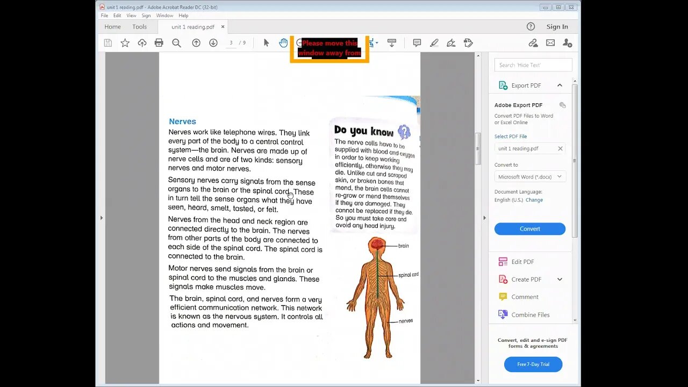Image resolution: width=688 pixels, height=387 pixels.
Task: Choose the Selection arrow tool
Action: pos(266,43)
